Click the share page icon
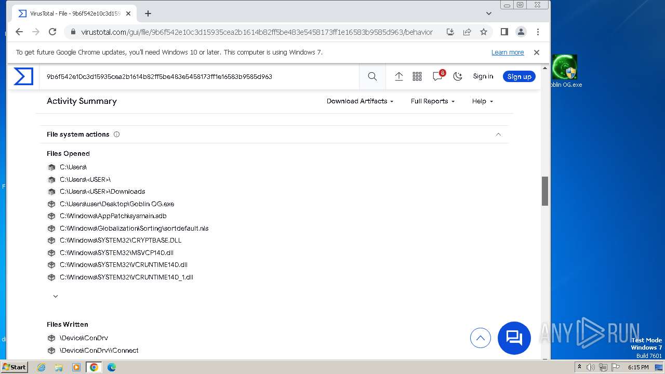Screen dimensions: 665x374 (467, 32)
